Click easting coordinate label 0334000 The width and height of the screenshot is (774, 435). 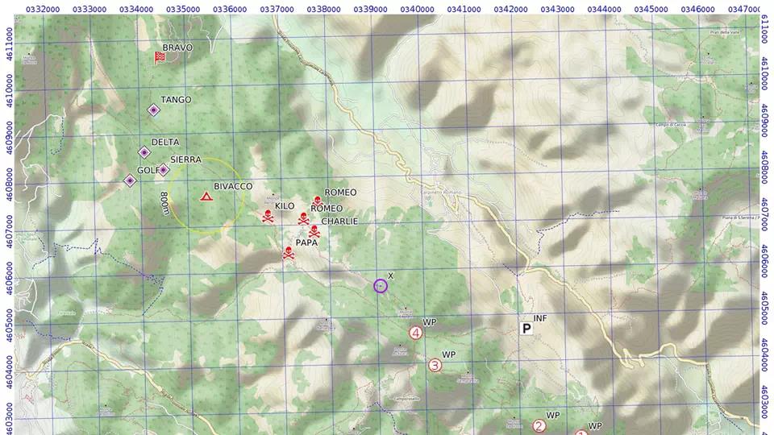pos(136,10)
